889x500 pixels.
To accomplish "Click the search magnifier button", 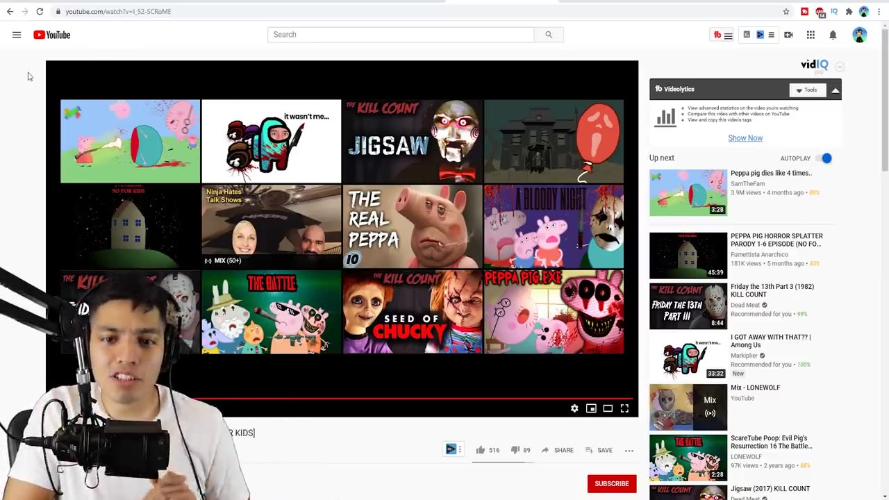I will point(549,35).
